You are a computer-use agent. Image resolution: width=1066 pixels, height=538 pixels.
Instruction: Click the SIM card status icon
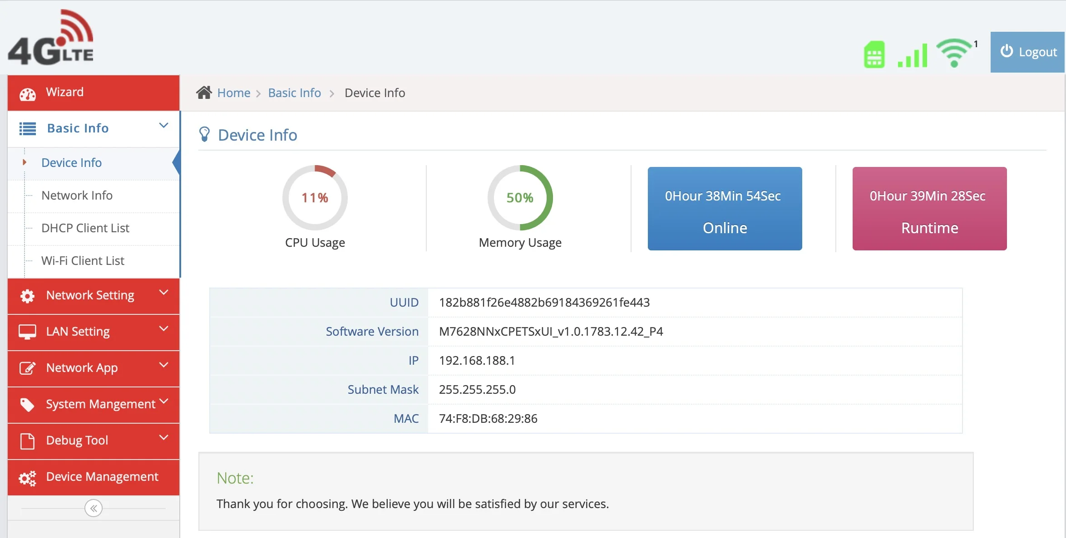tap(874, 54)
